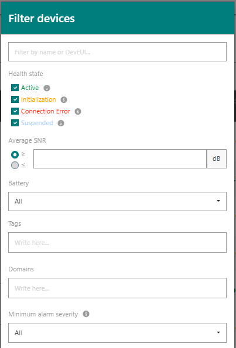The image size is (236, 348).
Task: Expand the Minimum alarm severity dropdown
Action: coord(117,333)
